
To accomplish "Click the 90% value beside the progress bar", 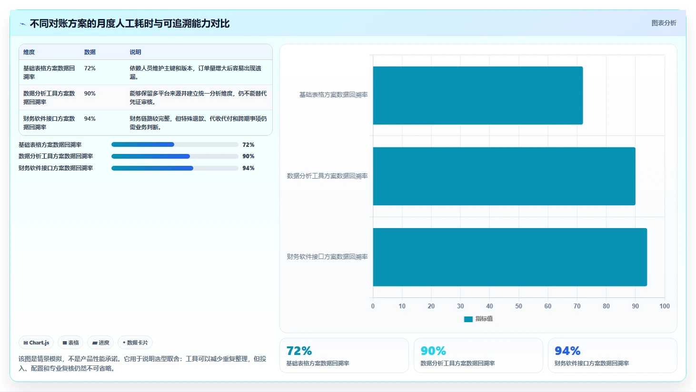I will [249, 156].
